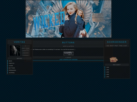
Task: Click the SHE/THEM profile tag
Action: [26, 48]
